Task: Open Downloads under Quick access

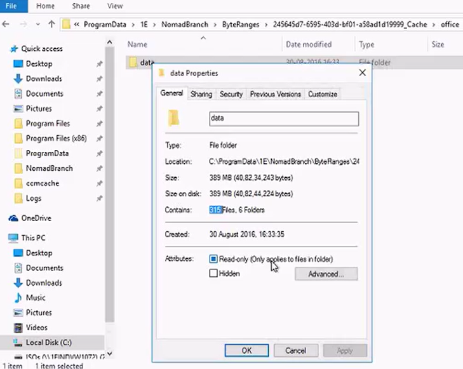Action: tap(43, 79)
